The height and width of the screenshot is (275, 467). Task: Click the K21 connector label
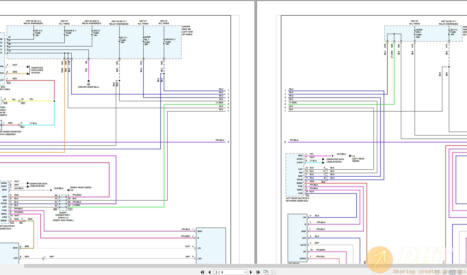(x=307, y=195)
